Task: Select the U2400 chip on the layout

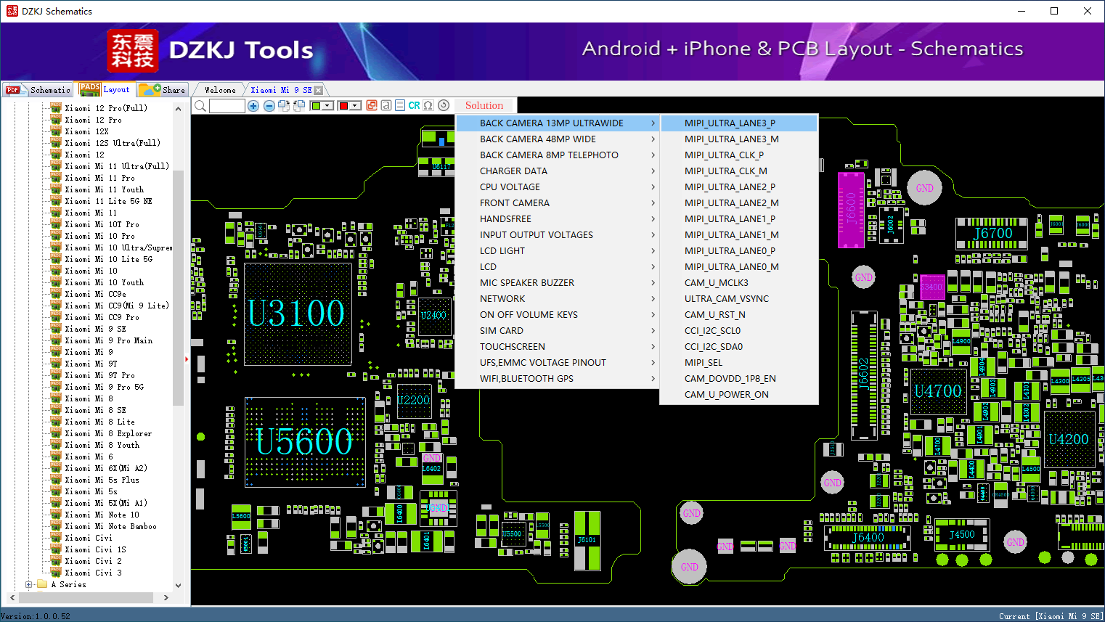Action: (433, 316)
